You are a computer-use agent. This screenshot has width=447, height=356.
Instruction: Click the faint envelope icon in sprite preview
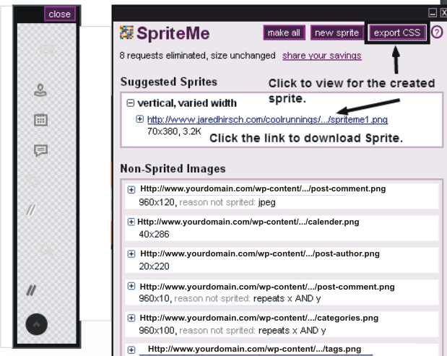(x=47, y=49)
